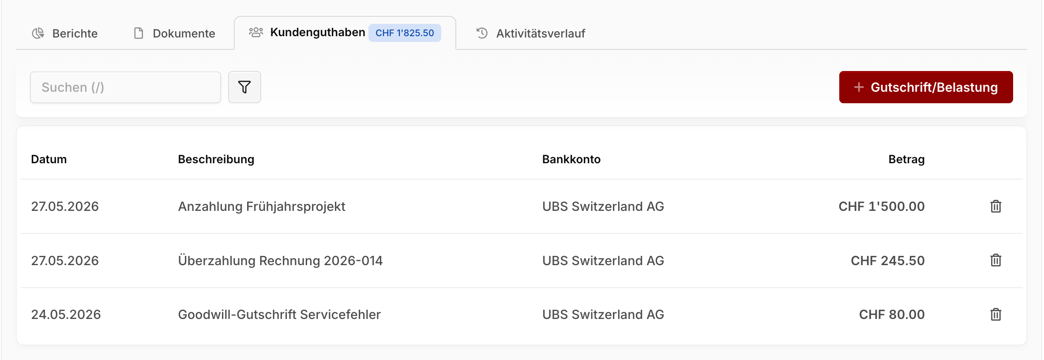Click the Dokumente file icon

tap(139, 33)
